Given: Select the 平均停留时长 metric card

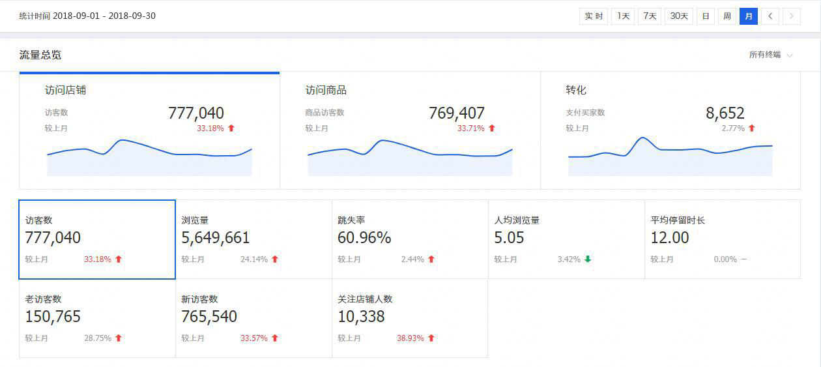Looking at the screenshot, I should [x=722, y=239].
